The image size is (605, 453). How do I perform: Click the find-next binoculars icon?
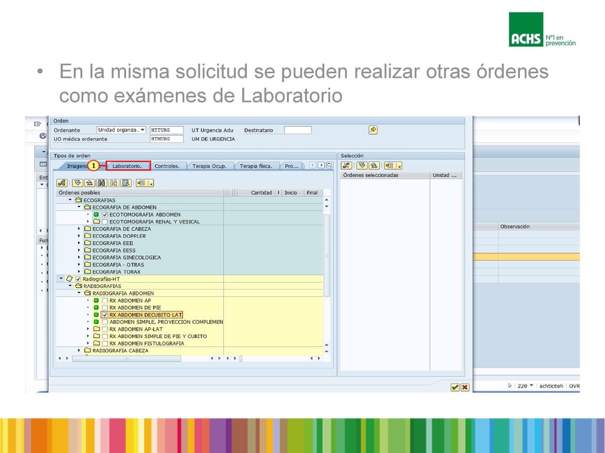pyautogui.click(x=114, y=183)
